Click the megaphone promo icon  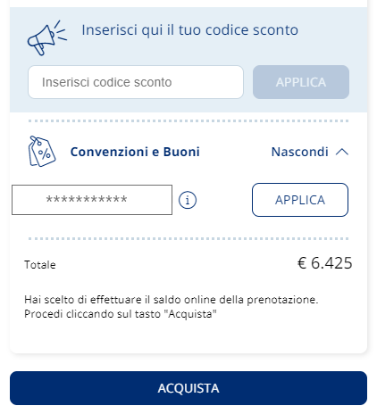pos(47,38)
